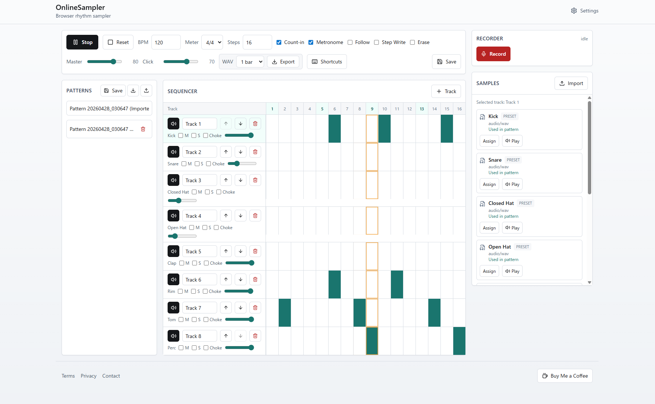
Task: Click the Master volume slider
Action: (x=104, y=62)
